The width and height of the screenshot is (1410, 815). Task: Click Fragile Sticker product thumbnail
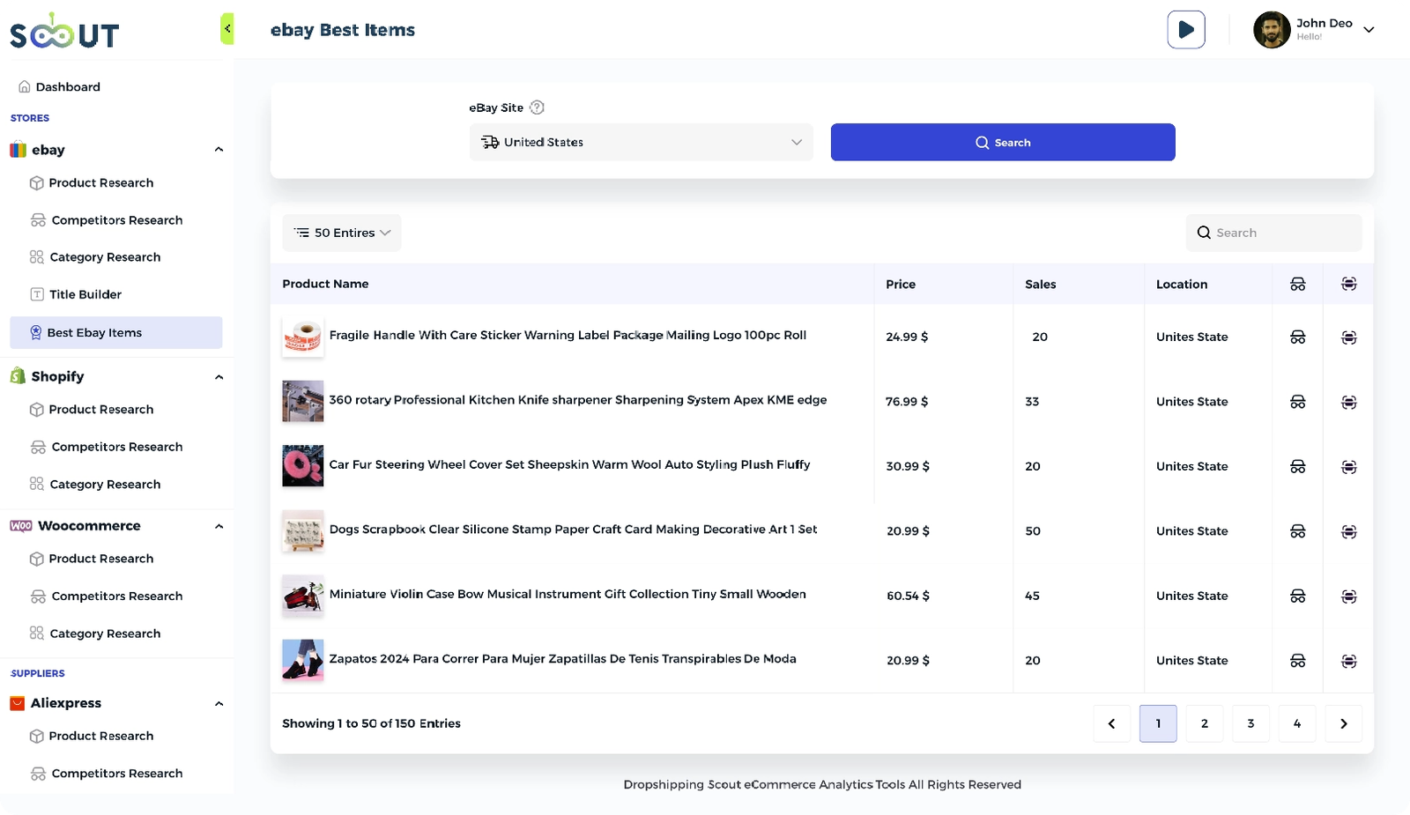(x=302, y=337)
